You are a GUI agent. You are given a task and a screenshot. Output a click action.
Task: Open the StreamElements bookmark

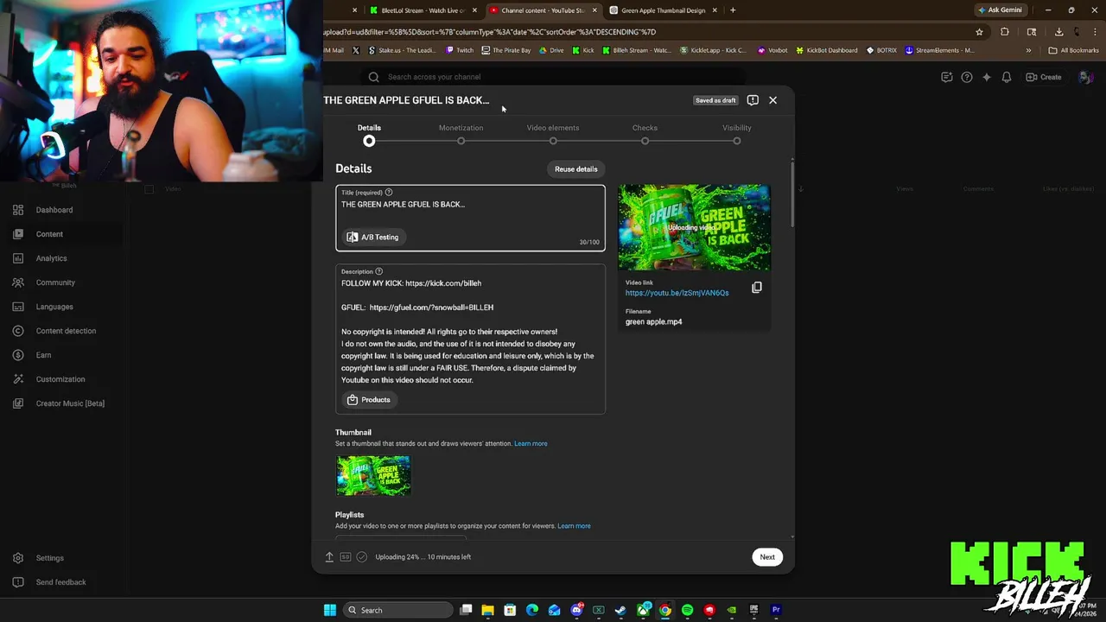939,50
